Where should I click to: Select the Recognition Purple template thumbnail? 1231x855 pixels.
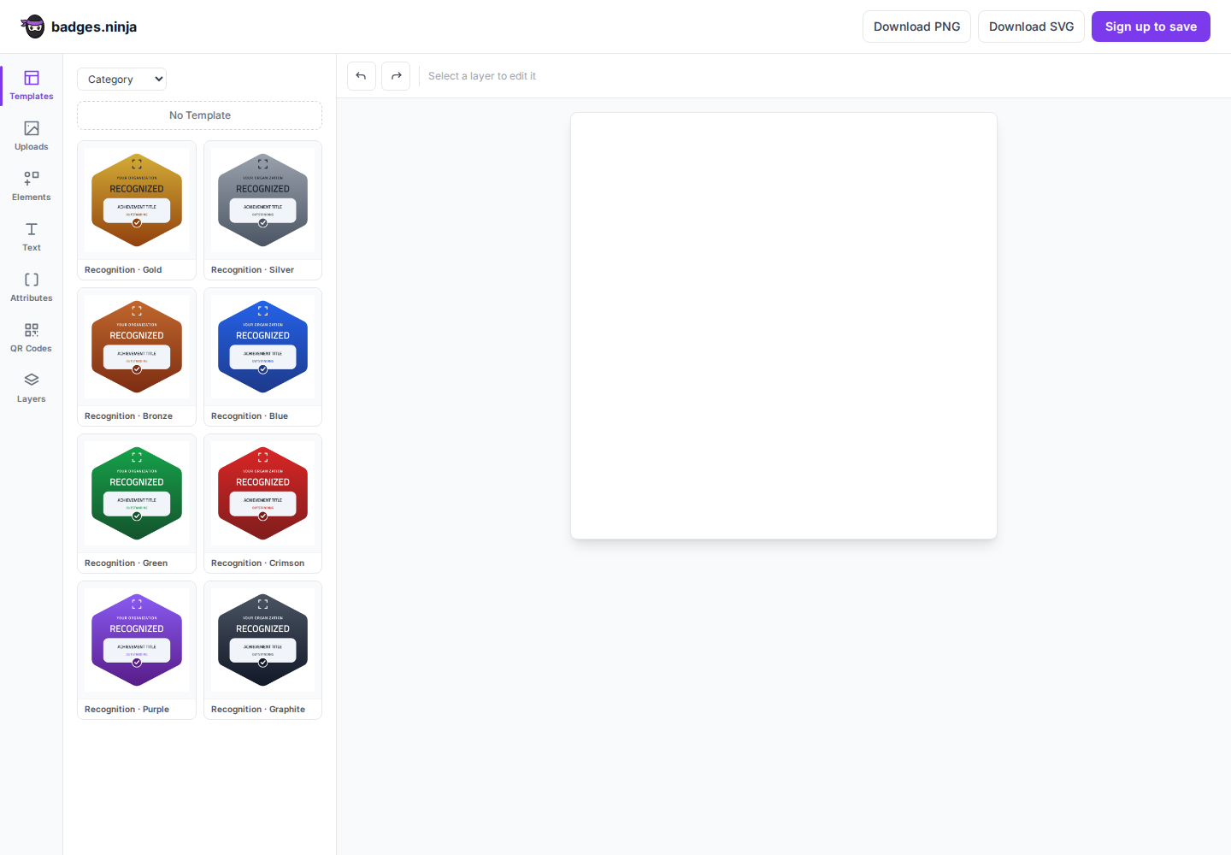pos(137,640)
